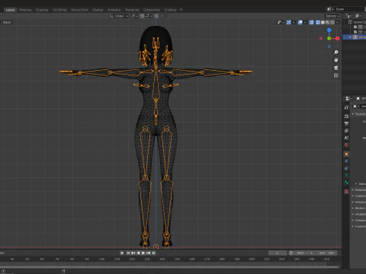This screenshot has height=274, width=366.
Task: Open the Scripting workspace tab
Action: [170, 10]
